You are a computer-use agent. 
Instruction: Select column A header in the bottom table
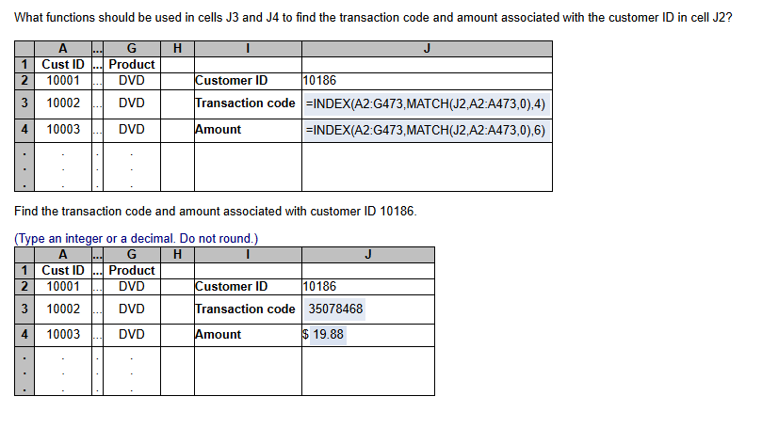click(63, 254)
